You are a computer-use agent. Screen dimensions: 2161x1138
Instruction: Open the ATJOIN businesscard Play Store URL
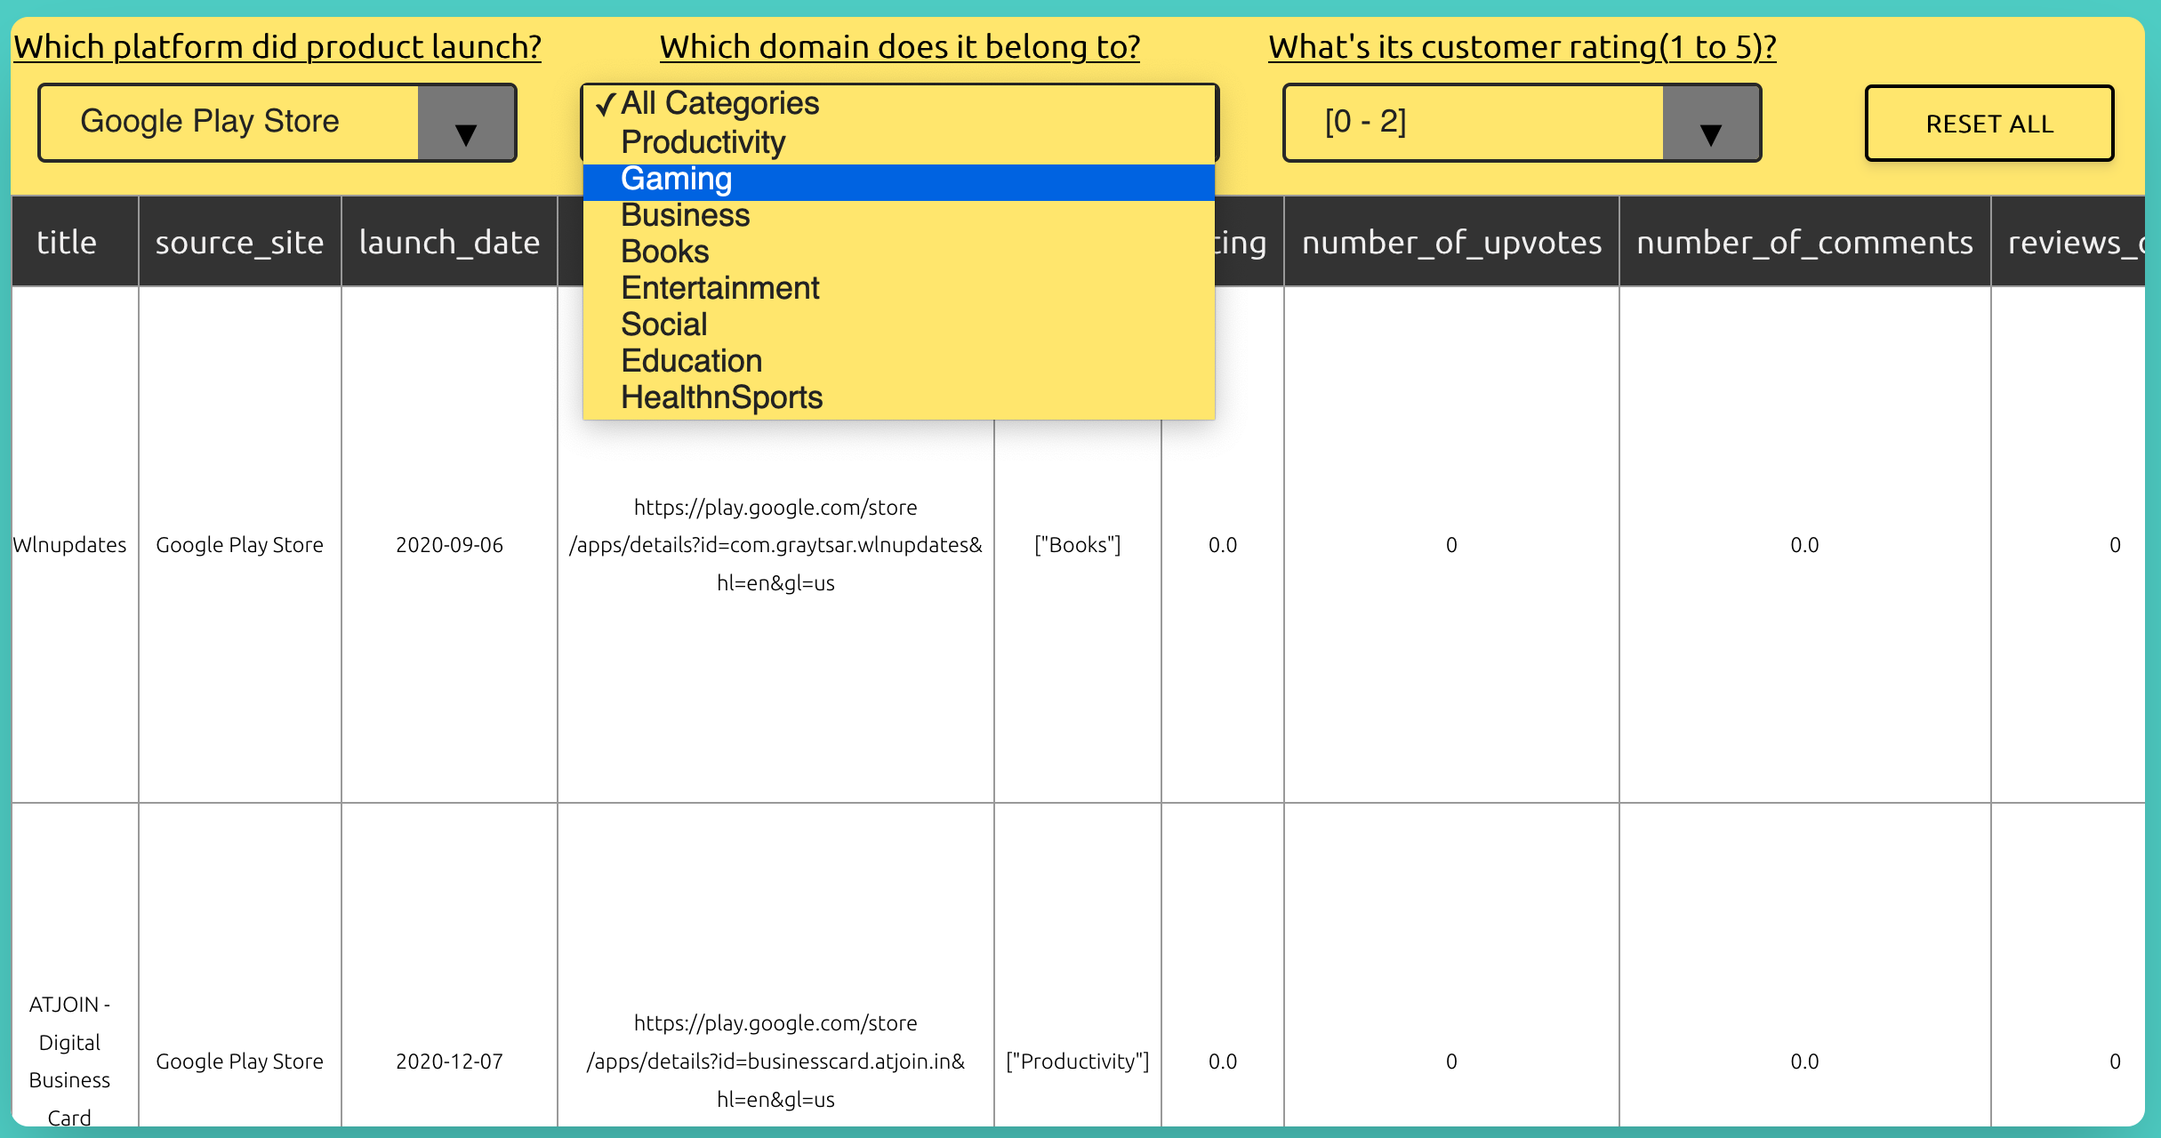(775, 1061)
